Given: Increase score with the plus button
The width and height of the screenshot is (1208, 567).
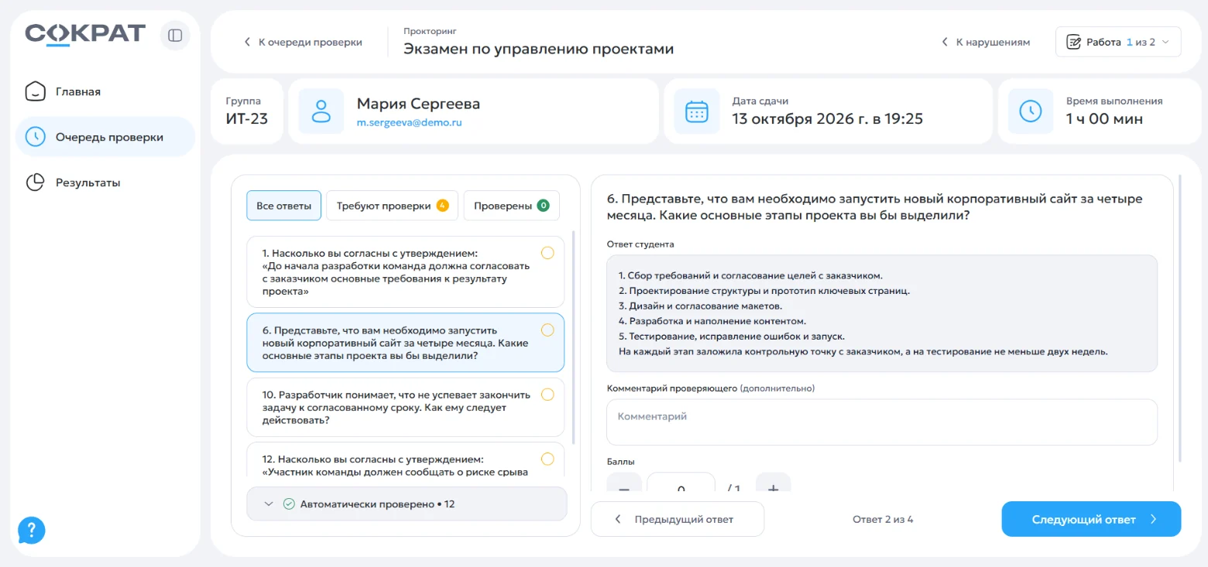Looking at the screenshot, I should click(x=773, y=482).
